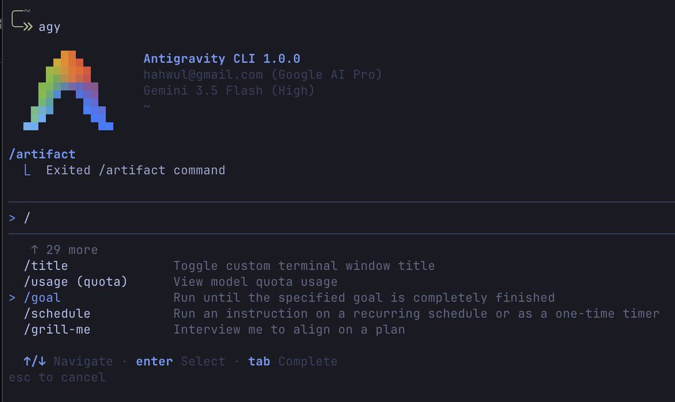675x402 pixels.
Task: Click the slash command input field
Action: tap(342, 218)
